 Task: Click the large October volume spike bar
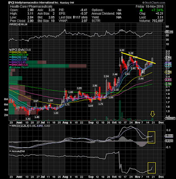click(x=120, y=111)
